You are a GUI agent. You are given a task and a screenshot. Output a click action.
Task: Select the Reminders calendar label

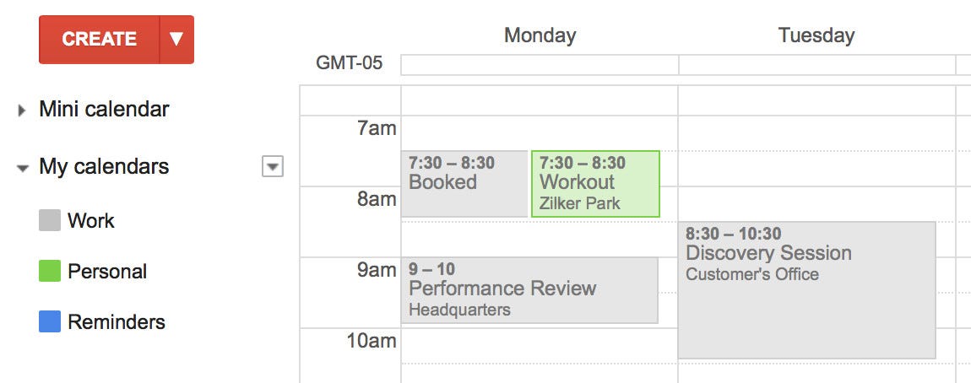tap(117, 321)
